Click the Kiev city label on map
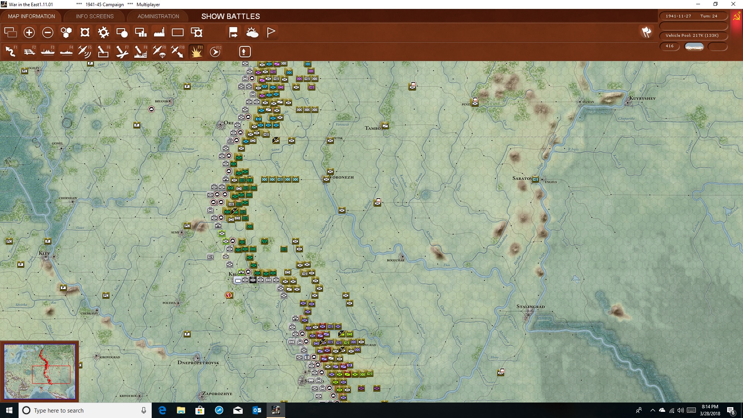Screen dimensions: 743x418 click(44, 253)
